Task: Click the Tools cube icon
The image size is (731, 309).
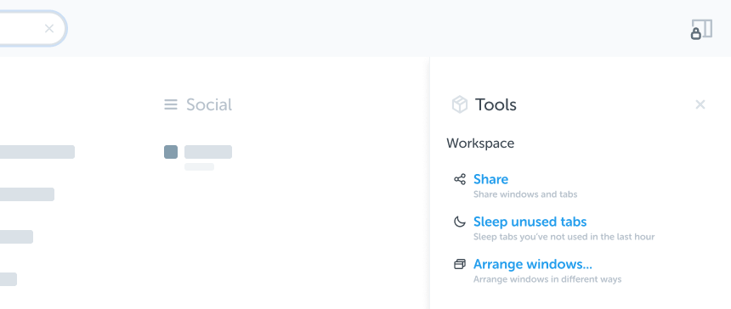Action: (x=460, y=104)
